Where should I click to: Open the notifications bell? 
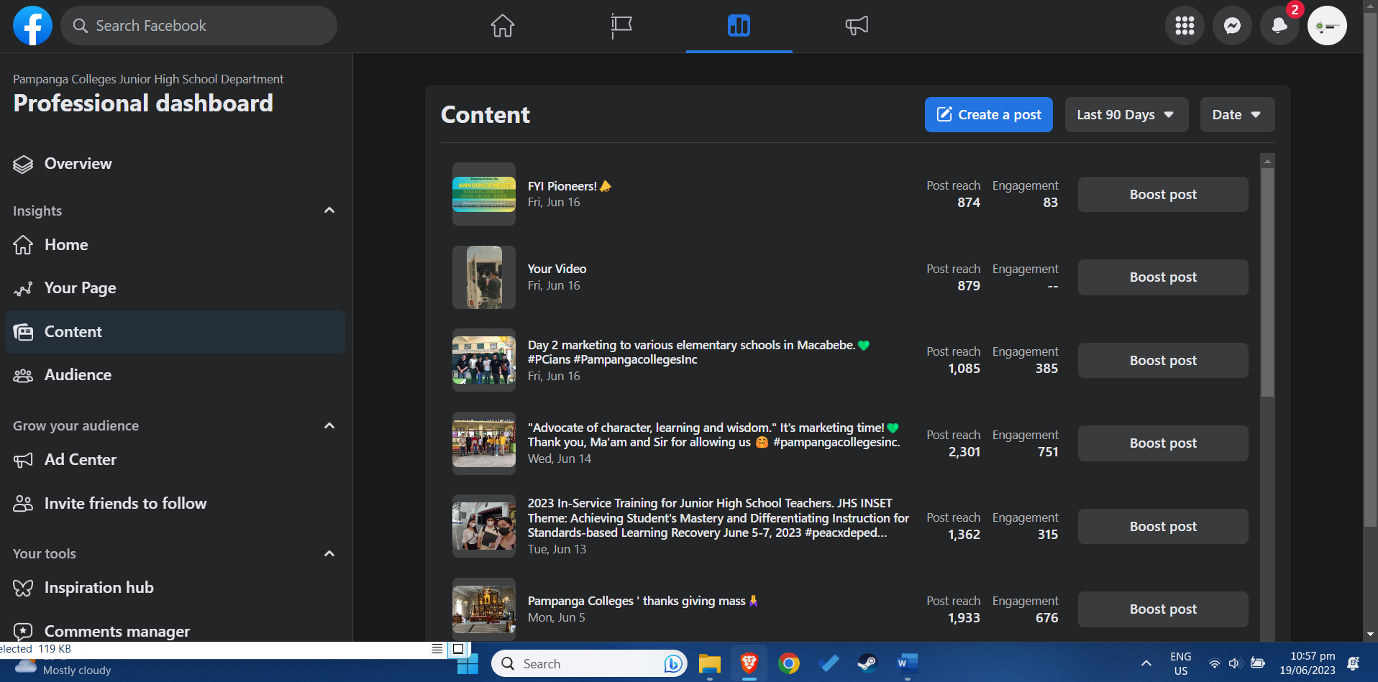click(1279, 26)
